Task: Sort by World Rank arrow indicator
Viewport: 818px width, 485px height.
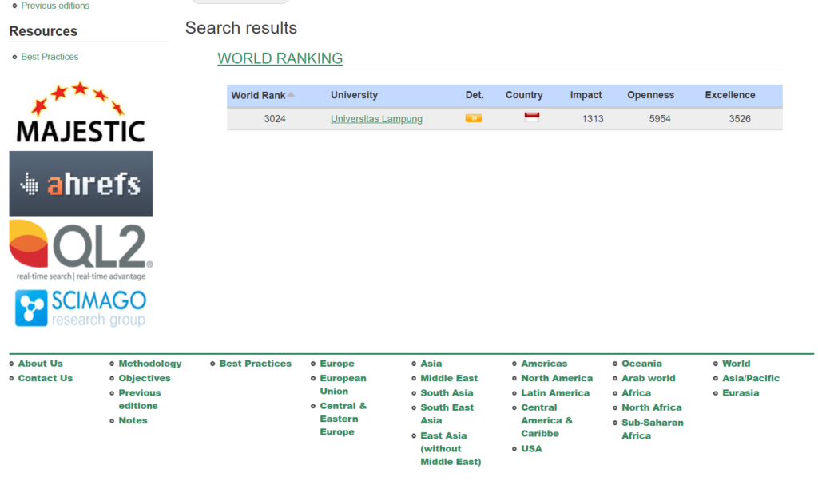Action: [292, 95]
